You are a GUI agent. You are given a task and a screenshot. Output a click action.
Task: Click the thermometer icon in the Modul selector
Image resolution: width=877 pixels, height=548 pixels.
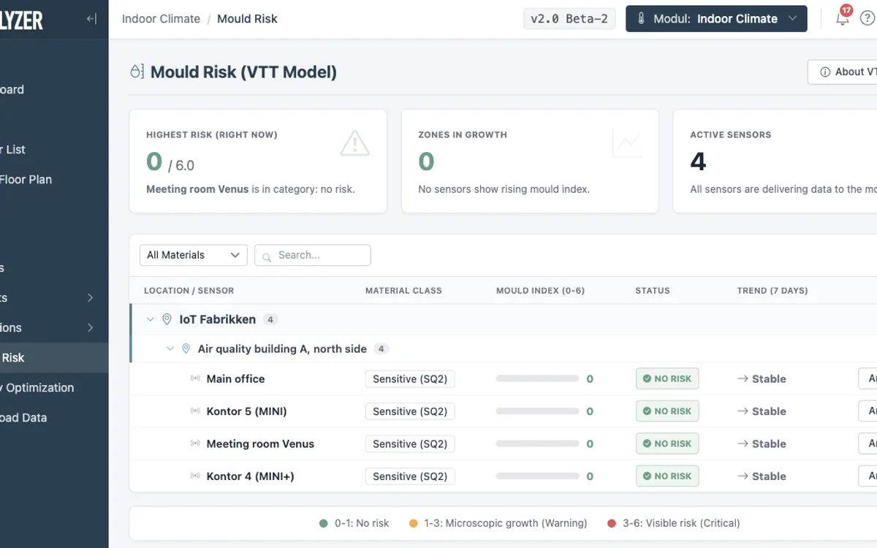[641, 19]
